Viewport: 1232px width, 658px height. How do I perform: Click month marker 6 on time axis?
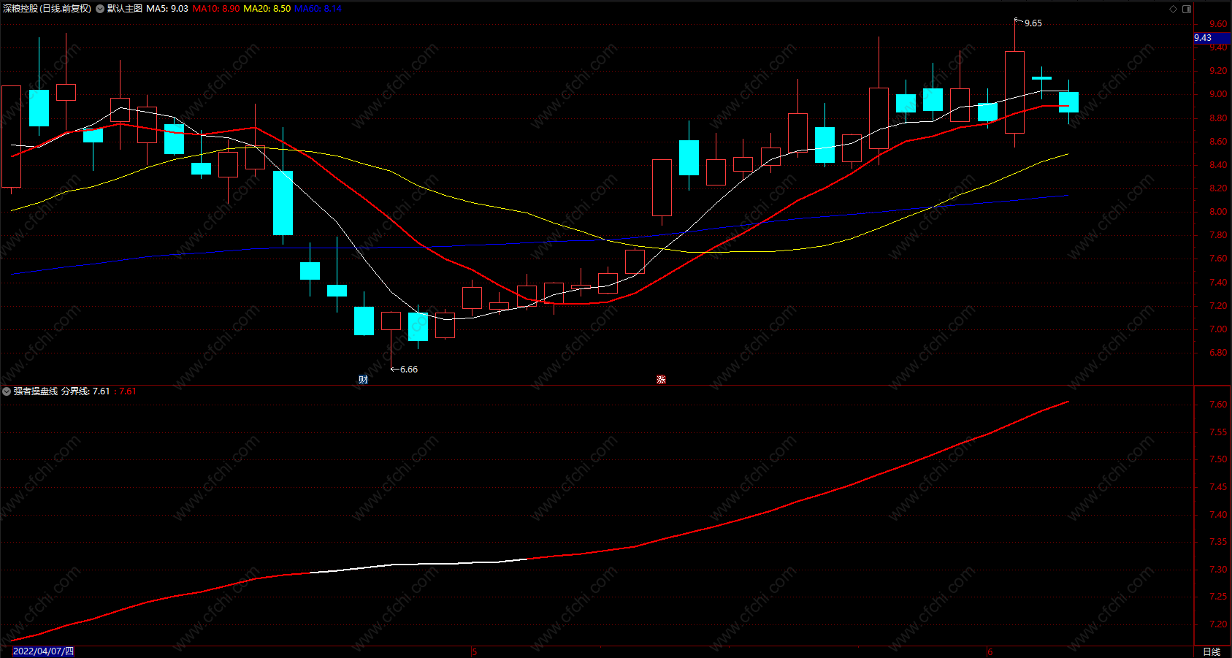coord(990,652)
